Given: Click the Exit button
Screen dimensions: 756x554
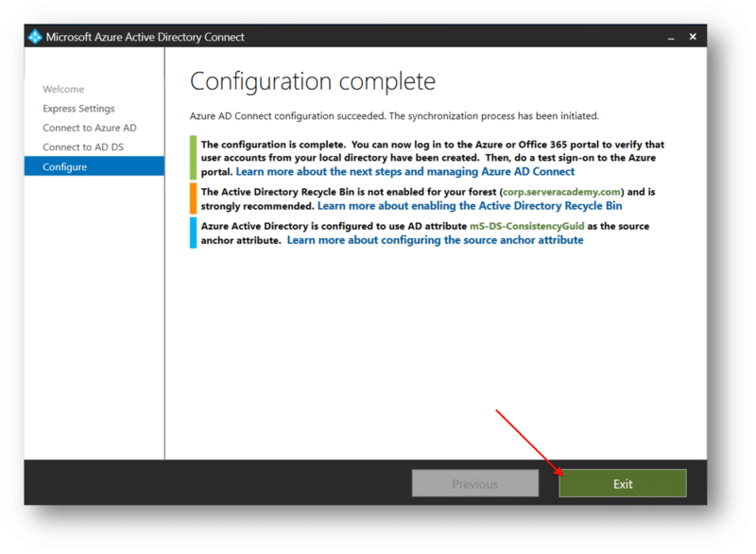Looking at the screenshot, I should (622, 483).
